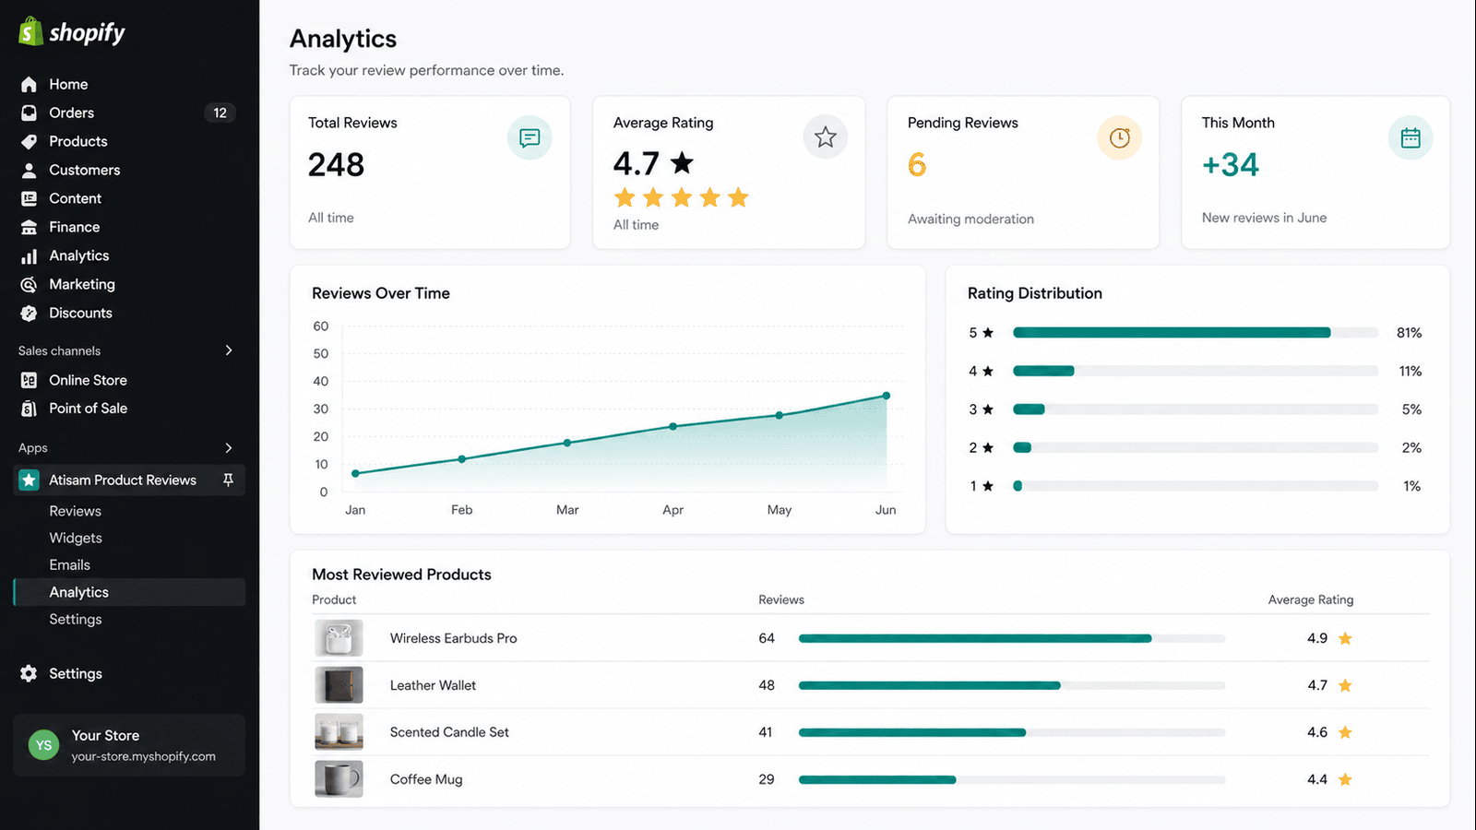Click the Jan data point on chart
Viewport: 1476px width, 830px height.
[356, 473]
